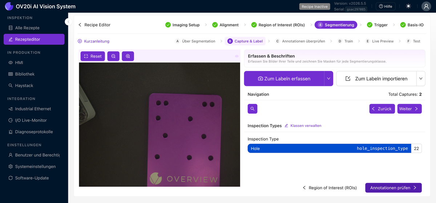Open Software-Update page
436x203 pixels.
tap(32, 178)
